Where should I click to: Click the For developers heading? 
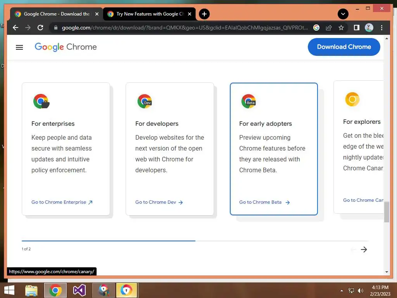pyautogui.click(x=157, y=124)
